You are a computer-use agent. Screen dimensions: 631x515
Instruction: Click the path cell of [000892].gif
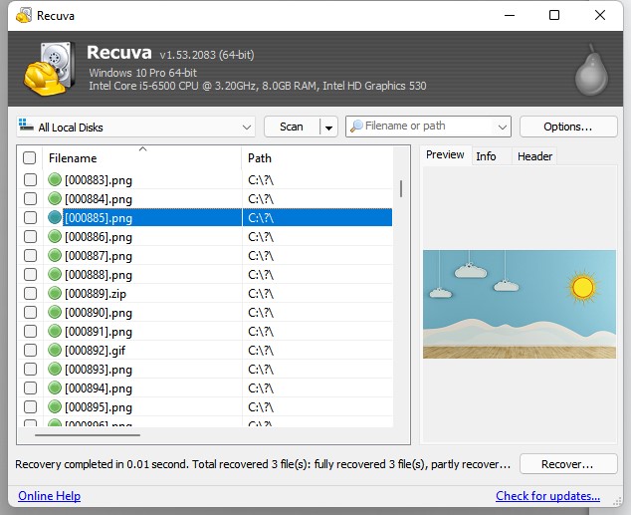click(x=317, y=350)
